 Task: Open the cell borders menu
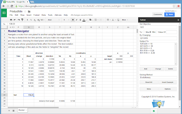point(96,20)
